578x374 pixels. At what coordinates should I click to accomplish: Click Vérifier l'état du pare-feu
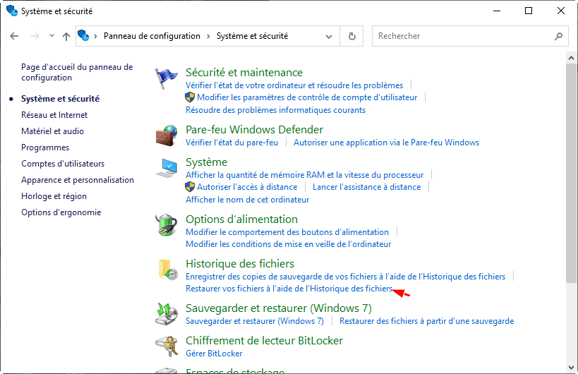pos(232,143)
